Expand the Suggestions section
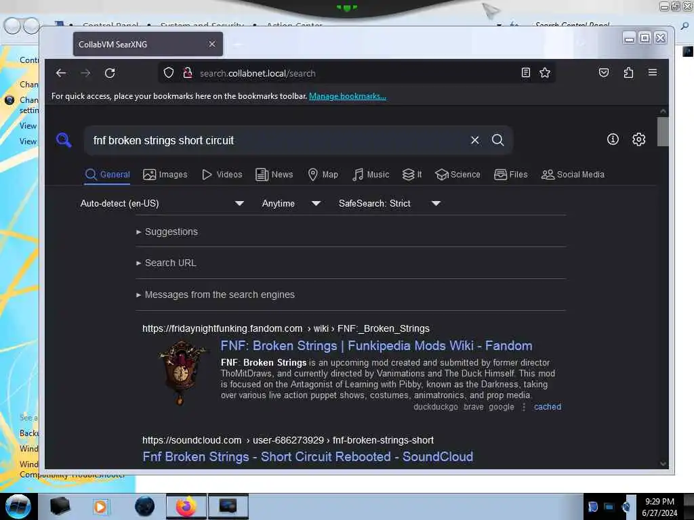The width and height of the screenshot is (694, 520). click(167, 232)
